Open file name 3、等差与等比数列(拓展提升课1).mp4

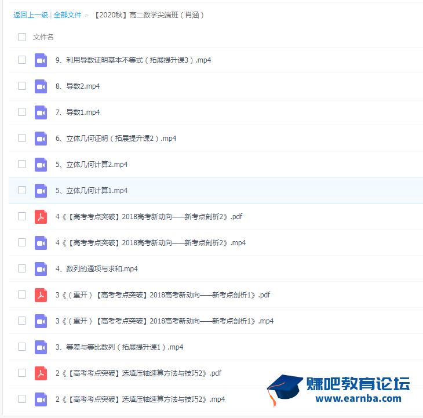(119, 347)
